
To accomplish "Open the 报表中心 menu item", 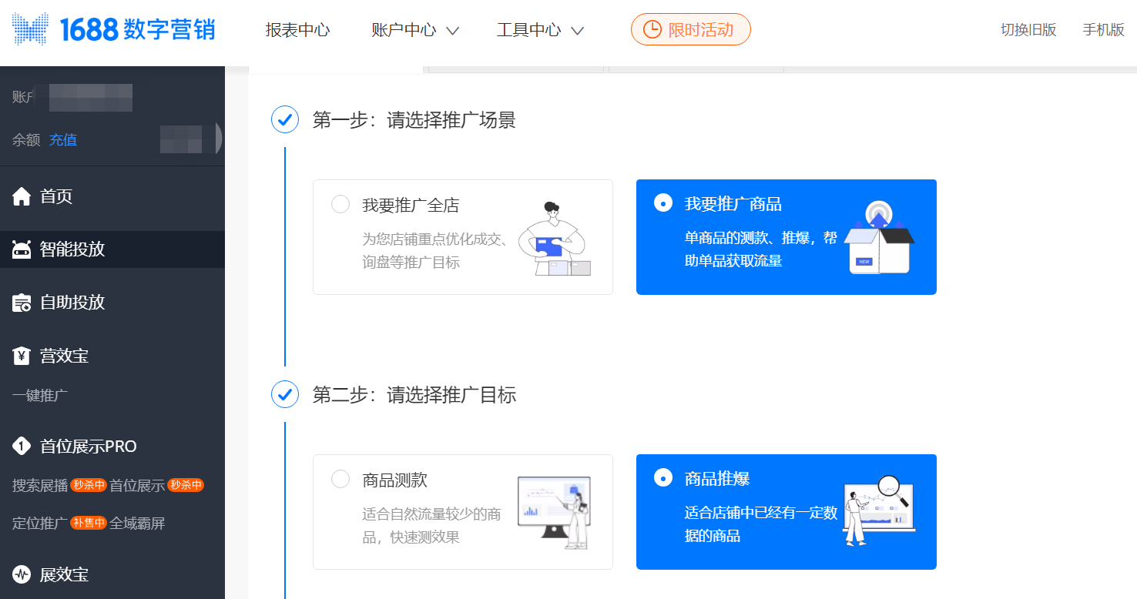I will tap(297, 30).
